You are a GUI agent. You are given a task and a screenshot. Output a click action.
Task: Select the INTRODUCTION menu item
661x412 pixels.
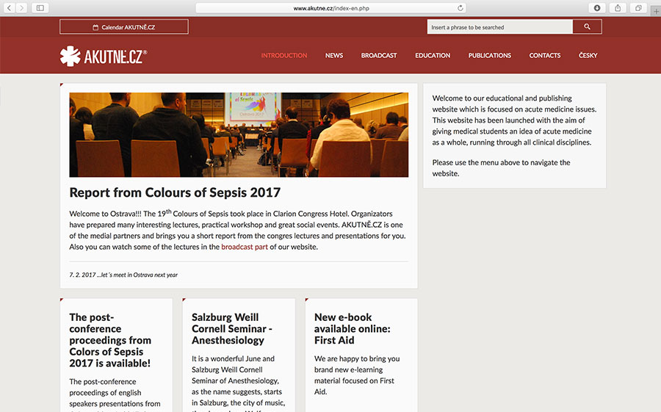pyautogui.click(x=284, y=55)
